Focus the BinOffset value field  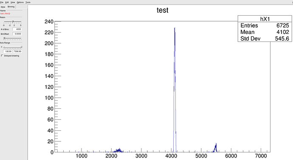(17, 34)
